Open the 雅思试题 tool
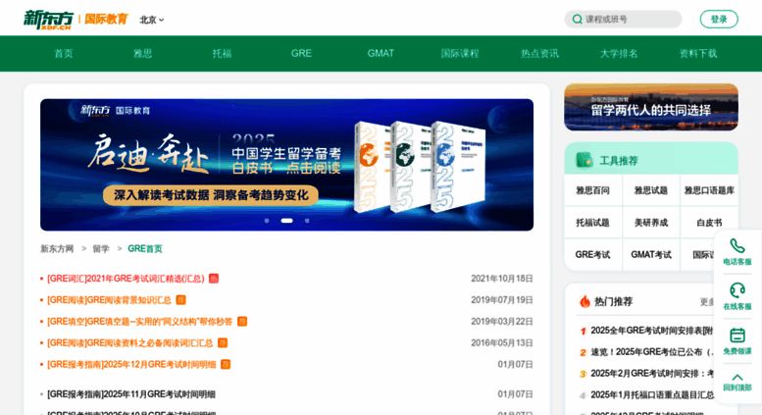The image size is (762, 415). [x=651, y=190]
